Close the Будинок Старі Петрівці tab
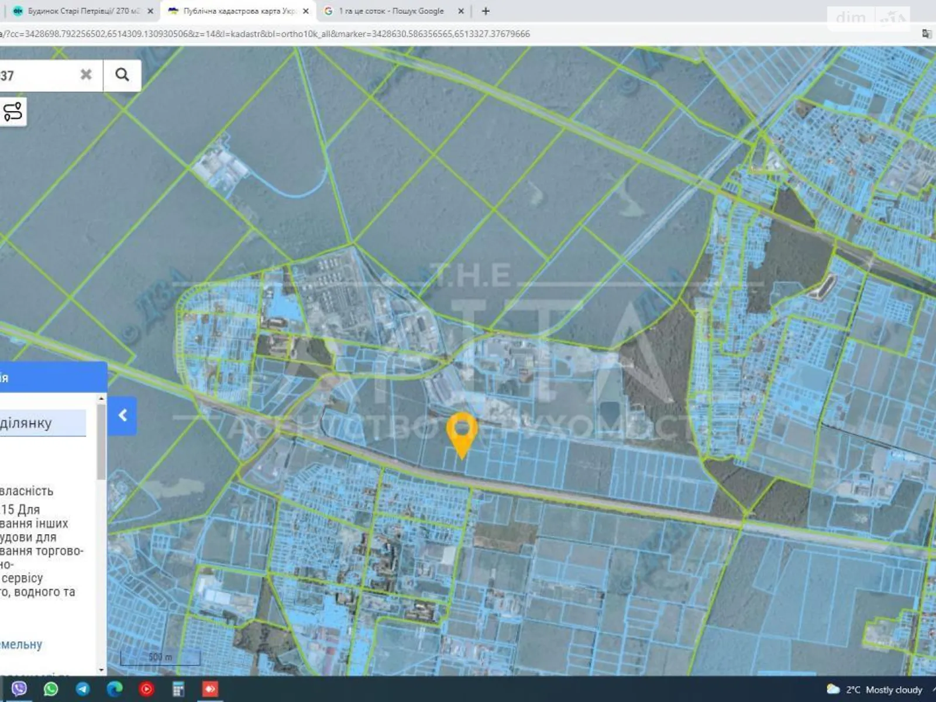Screen dimensions: 936x702 (150, 11)
